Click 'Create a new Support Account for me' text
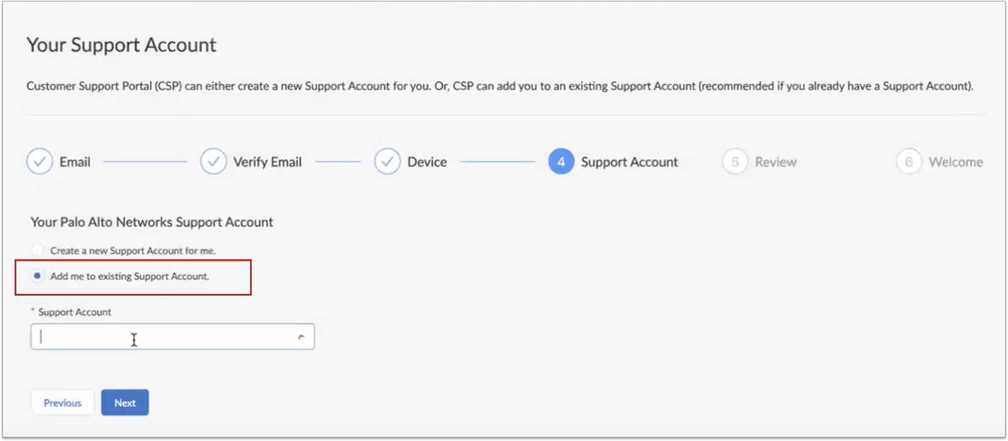 point(133,251)
